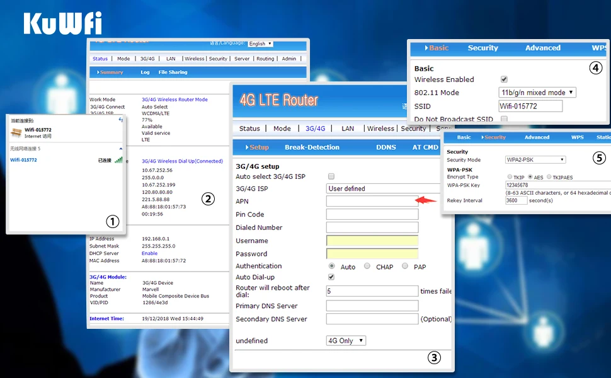611x378 pixels.
Task: Expand the 4G Only dropdown
Action: [x=345, y=340]
